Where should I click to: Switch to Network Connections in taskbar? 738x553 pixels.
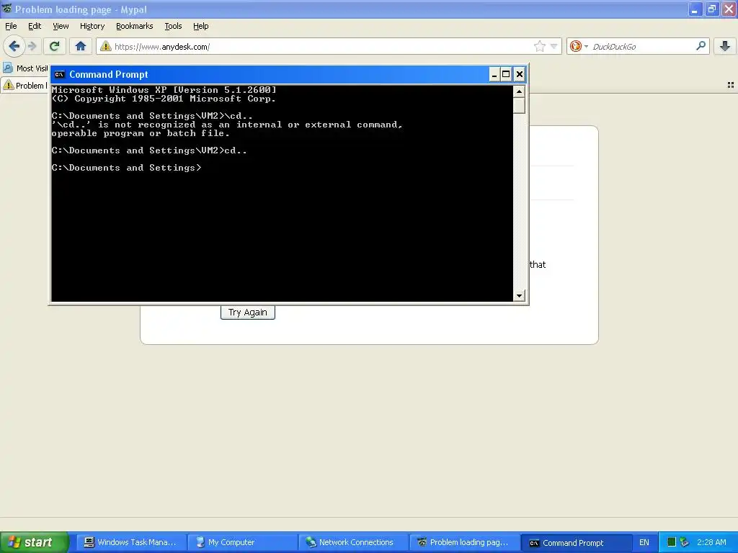(x=353, y=542)
